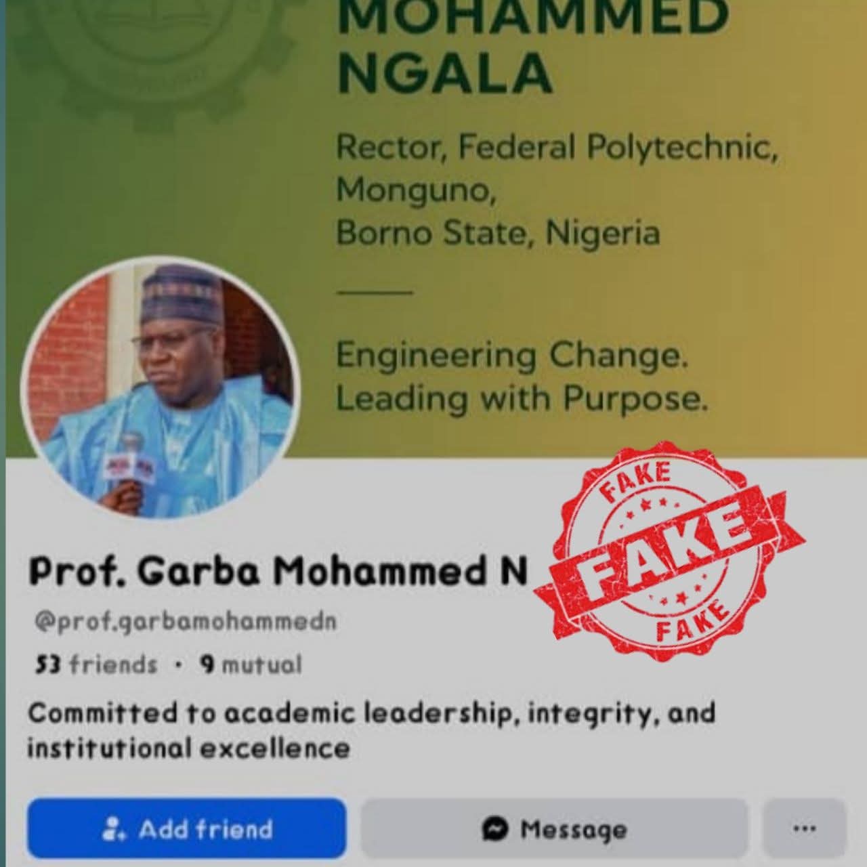
Task: Click the profile name Prof. Garba Mohammed N
Action: click(278, 572)
